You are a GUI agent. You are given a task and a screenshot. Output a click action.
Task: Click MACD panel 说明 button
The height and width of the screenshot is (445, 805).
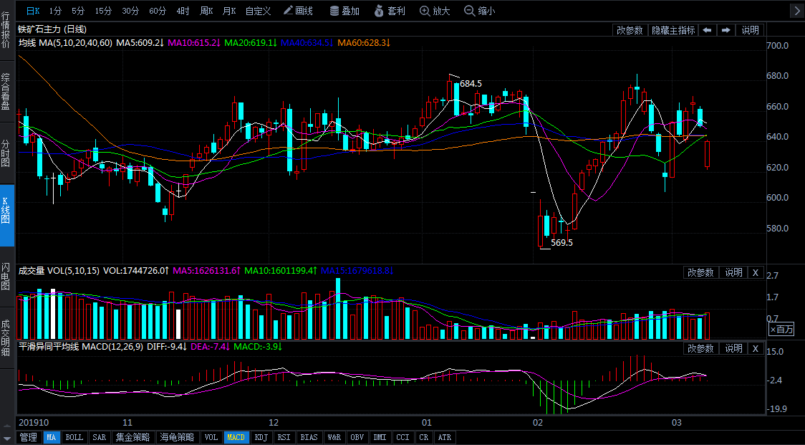point(733,349)
